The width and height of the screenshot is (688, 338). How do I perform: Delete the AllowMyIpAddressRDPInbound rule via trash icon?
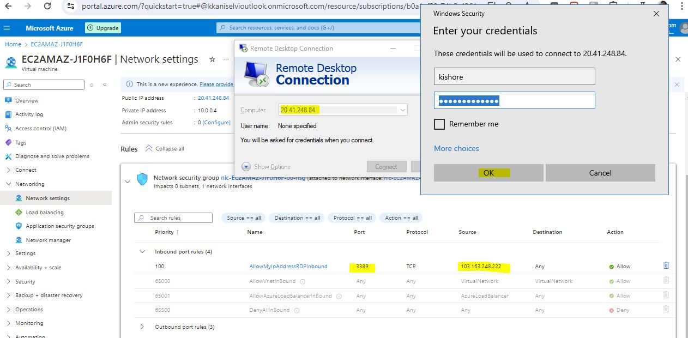pyautogui.click(x=666, y=266)
